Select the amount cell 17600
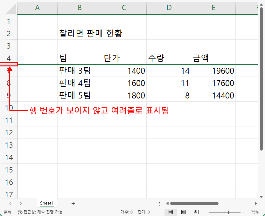This screenshot has height=216, width=265. click(213, 83)
